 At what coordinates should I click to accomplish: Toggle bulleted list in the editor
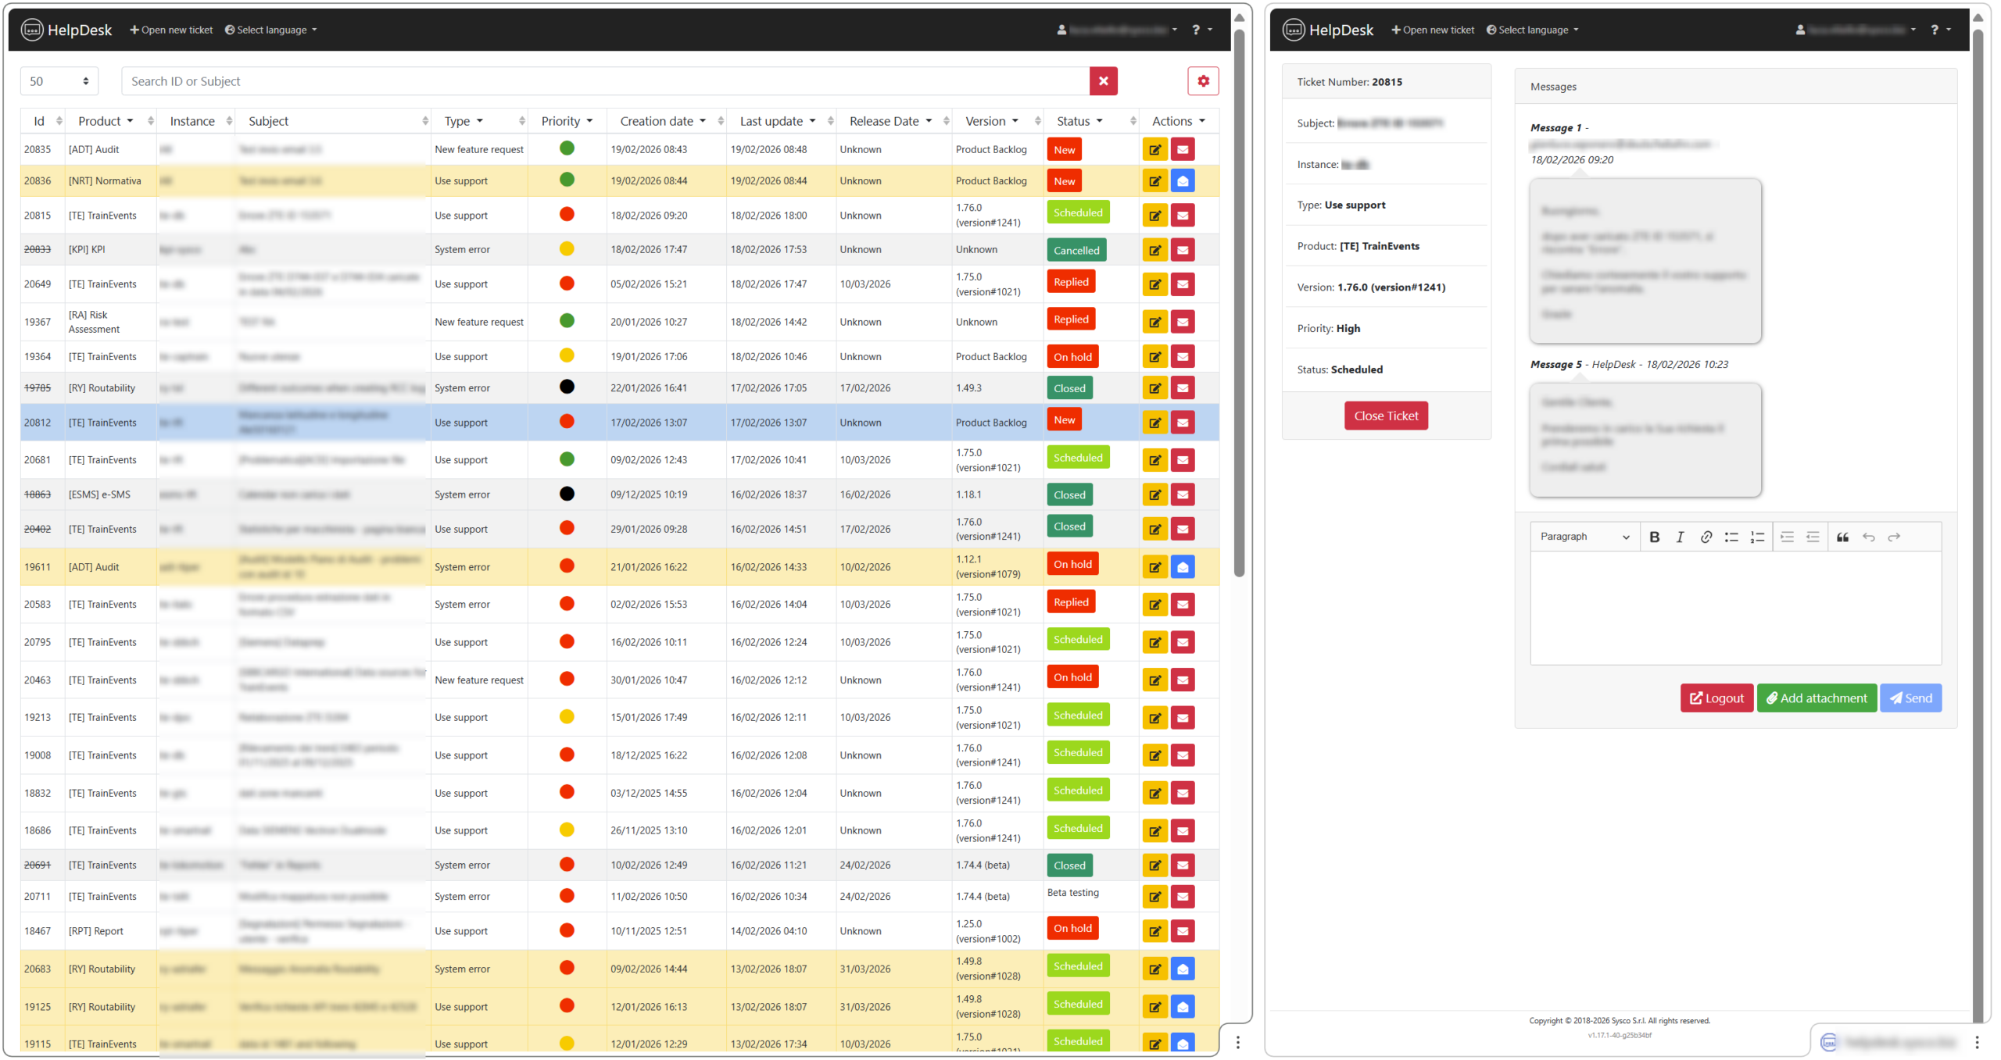pos(1731,537)
